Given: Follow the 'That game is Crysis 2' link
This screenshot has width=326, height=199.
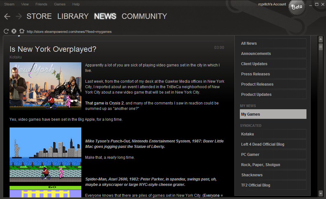Looking at the screenshot, I should pyautogui.click(x=104, y=103).
